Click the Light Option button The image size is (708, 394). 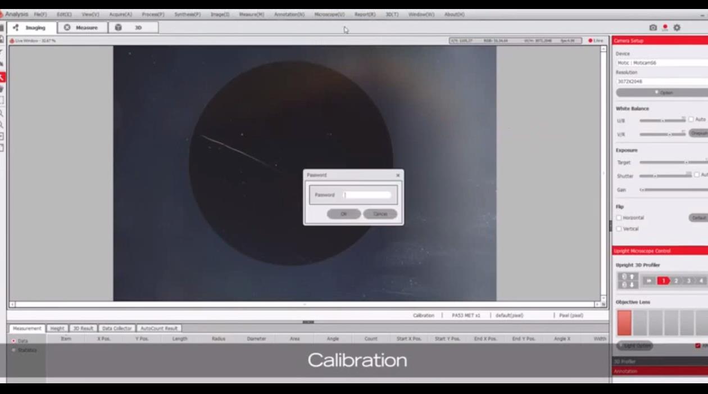pos(635,345)
